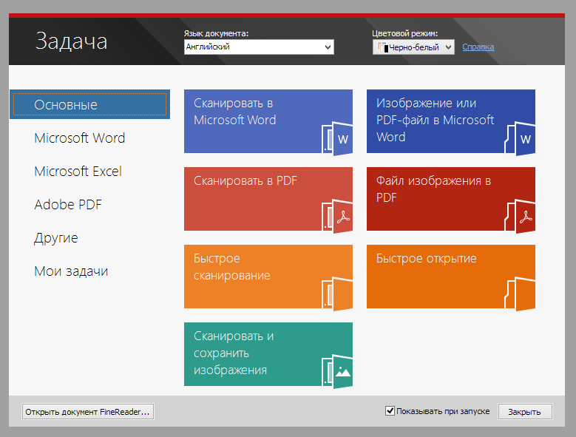Click the Word icon on Сканировать в Microsoft Word tile

coord(337,138)
